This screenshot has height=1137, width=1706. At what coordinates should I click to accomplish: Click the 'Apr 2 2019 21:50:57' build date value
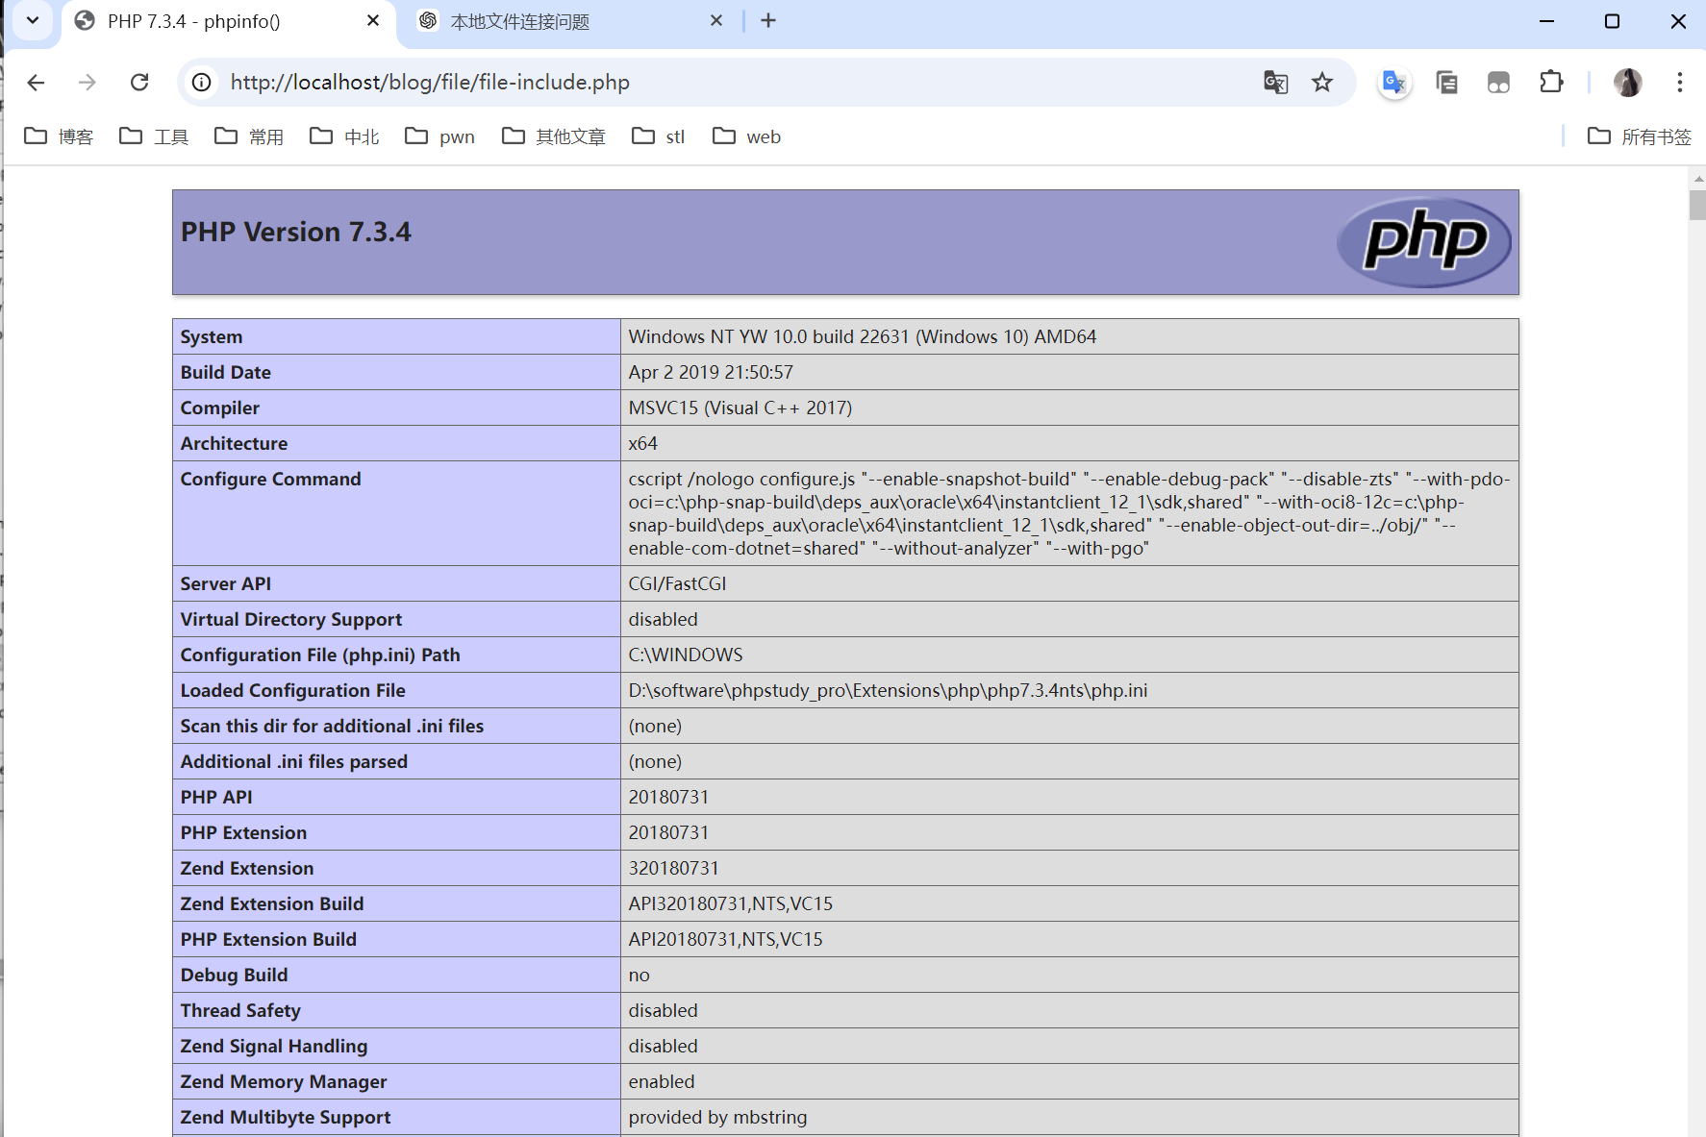[x=711, y=372]
